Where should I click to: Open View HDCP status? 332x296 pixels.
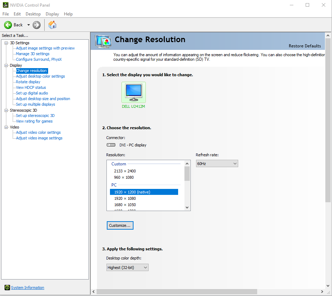click(31, 87)
